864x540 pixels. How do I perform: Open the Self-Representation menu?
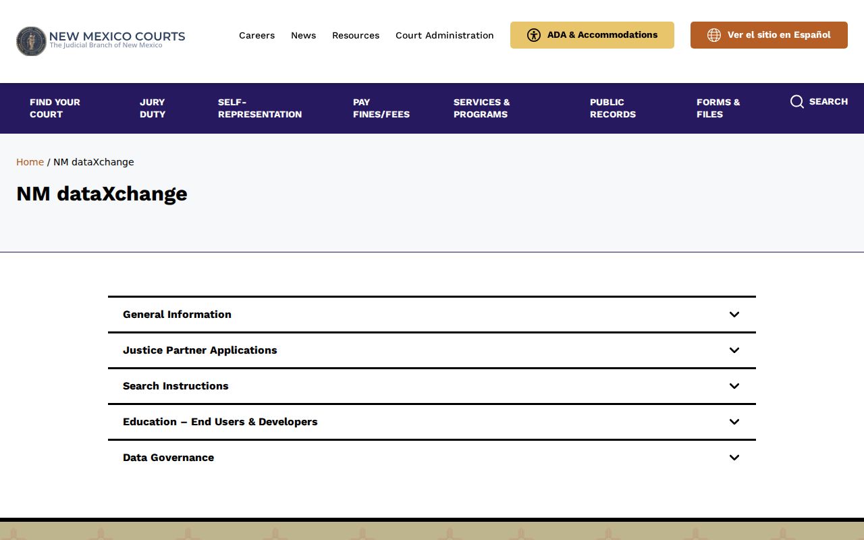[x=260, y=108]
